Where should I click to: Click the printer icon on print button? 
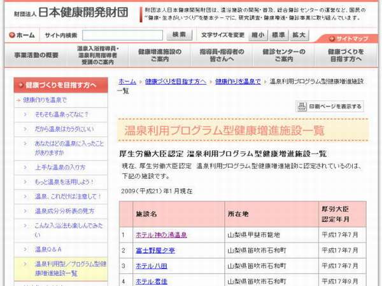point(302,107)
